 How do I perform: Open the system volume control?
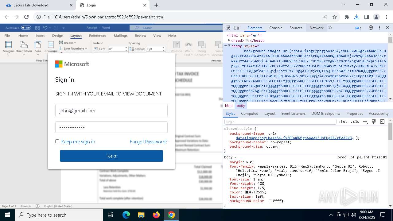[x=353, y=215]
